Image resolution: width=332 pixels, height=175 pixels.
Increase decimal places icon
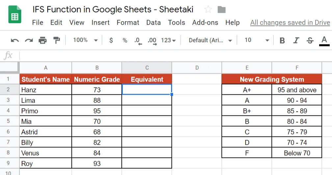152,41
